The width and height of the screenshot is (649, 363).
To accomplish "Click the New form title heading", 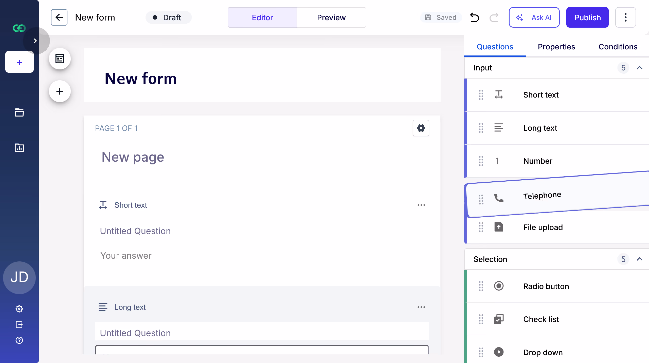I will click(141, 78).
